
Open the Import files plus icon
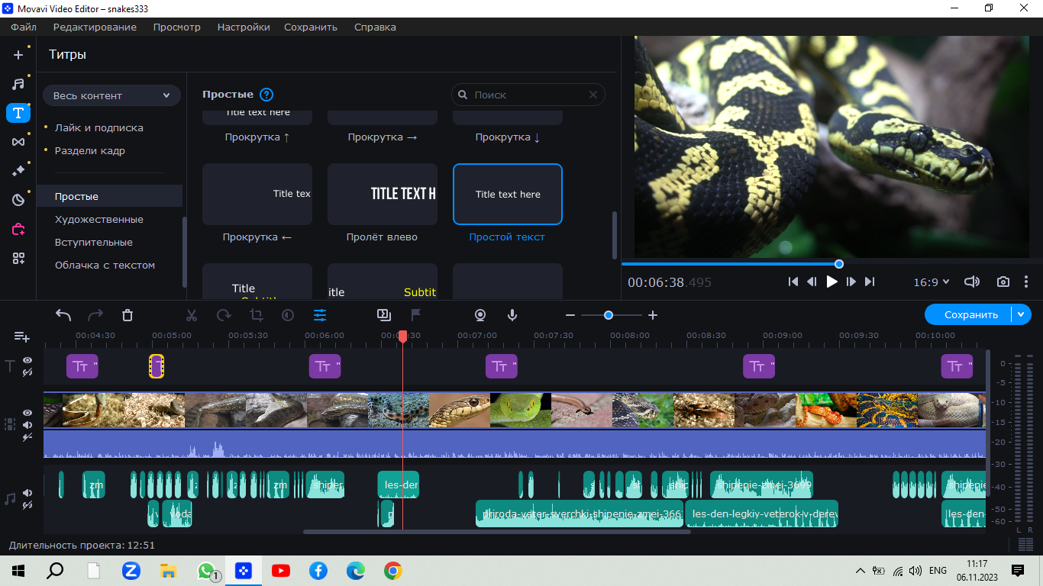(18, 55)
